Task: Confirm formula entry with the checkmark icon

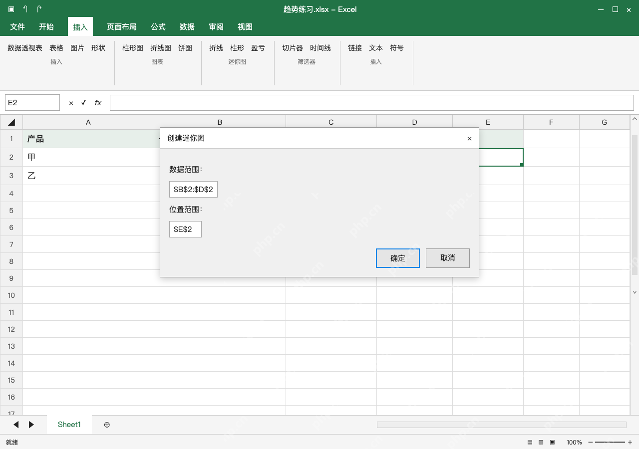Action: point(84,103)
